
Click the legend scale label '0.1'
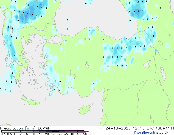[3, 134]
